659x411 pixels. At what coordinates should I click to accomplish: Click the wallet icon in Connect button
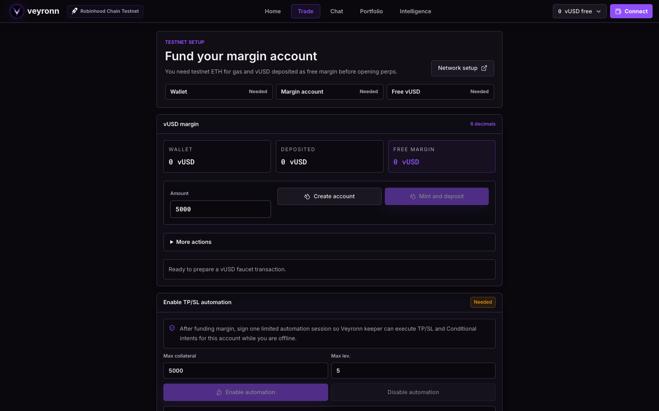point(618,11)
